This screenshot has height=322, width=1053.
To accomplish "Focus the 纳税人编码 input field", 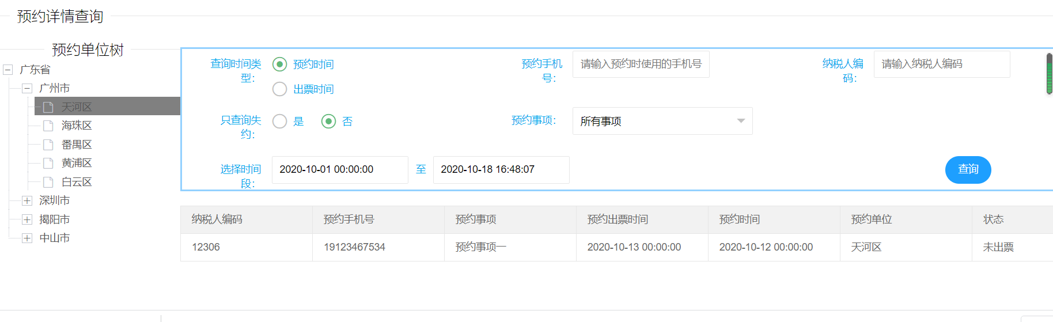I will click(x=942, y=64).
